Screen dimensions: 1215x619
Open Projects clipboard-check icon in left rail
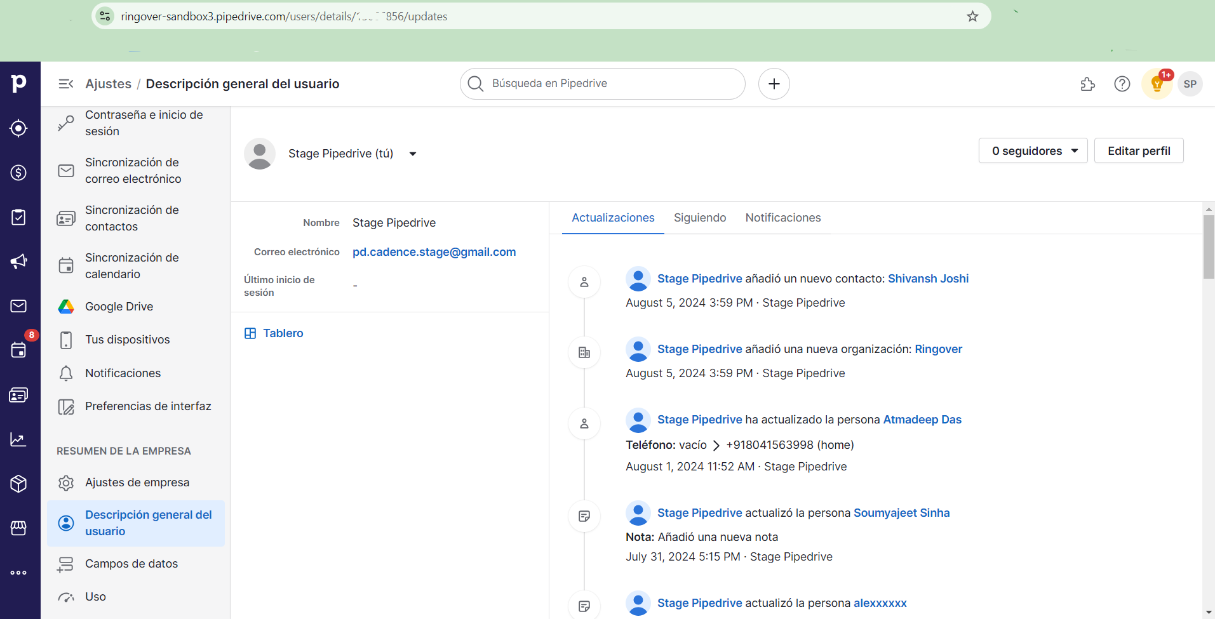pyautogui.click(x=18, y=217)
